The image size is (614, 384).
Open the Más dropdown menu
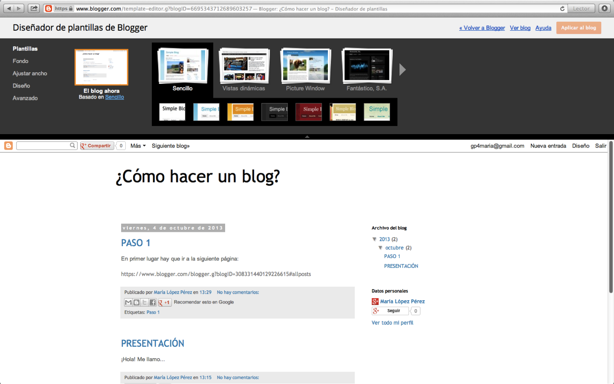click(138, 146)
